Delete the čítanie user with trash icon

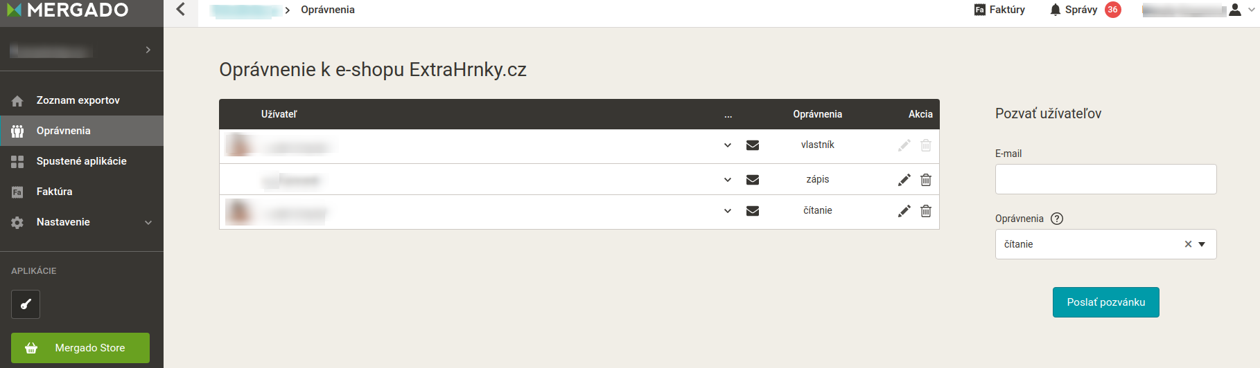pyautogui.click(x=925, y=211)
